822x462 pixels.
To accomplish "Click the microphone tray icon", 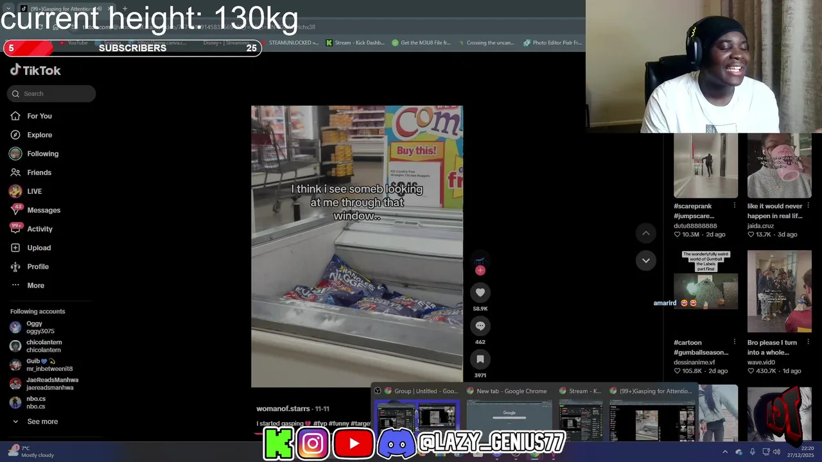I will click(752, 452).
